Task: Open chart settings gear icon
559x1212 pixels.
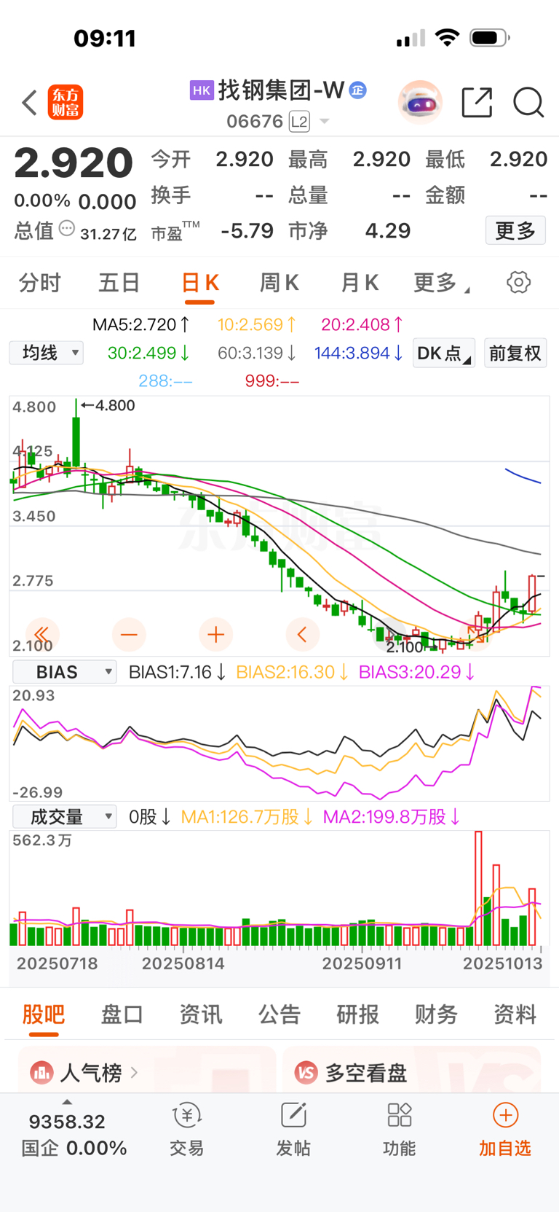Action: [x=518, y=282]
